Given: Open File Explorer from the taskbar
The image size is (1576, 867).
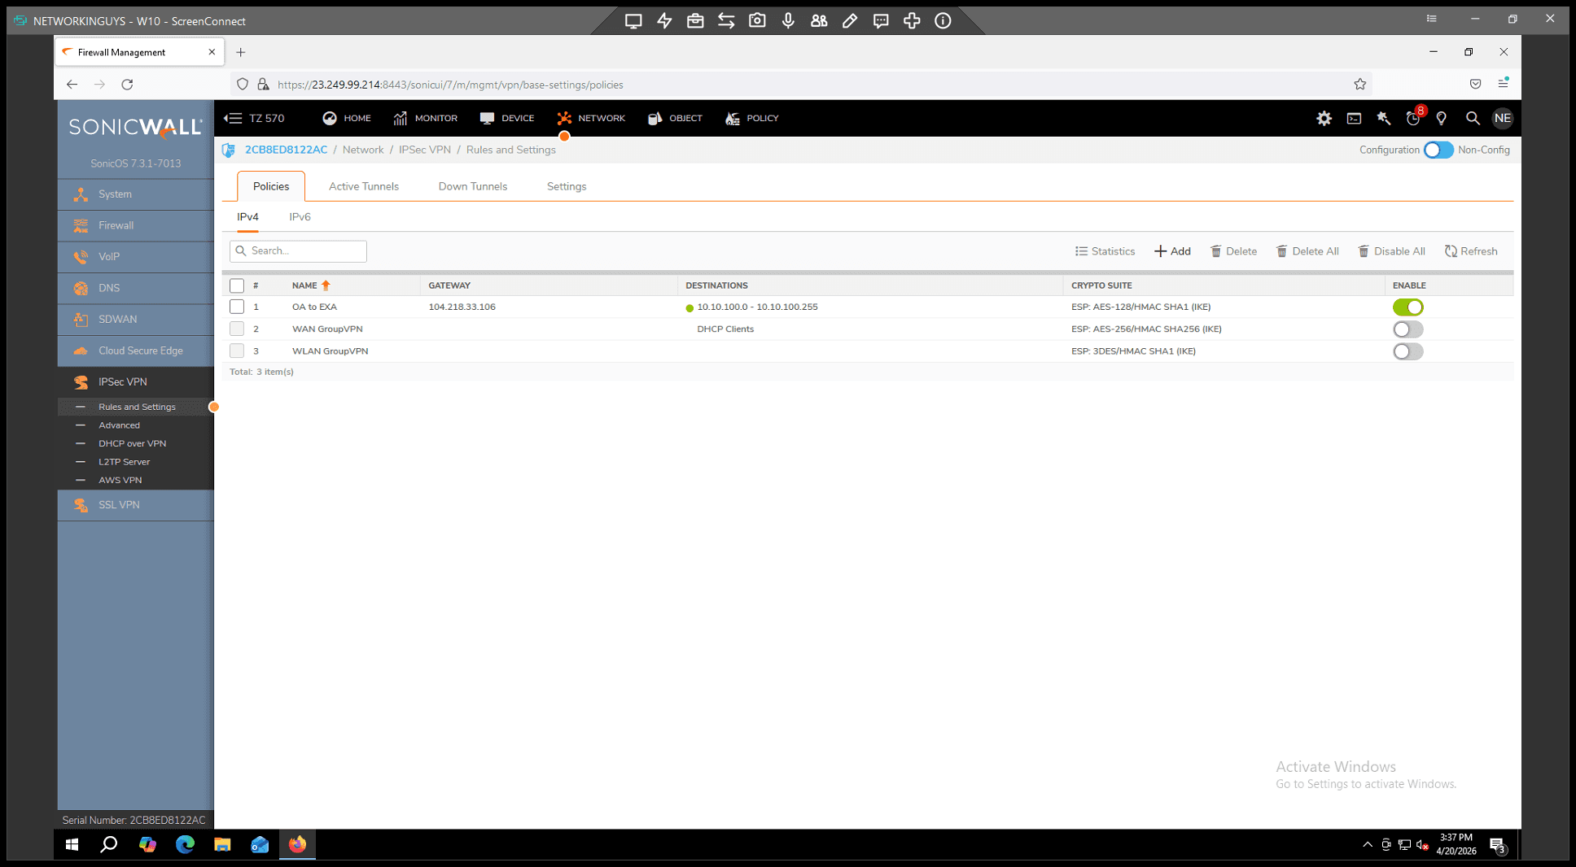Looking at the screenshot, I should [222, 844].
